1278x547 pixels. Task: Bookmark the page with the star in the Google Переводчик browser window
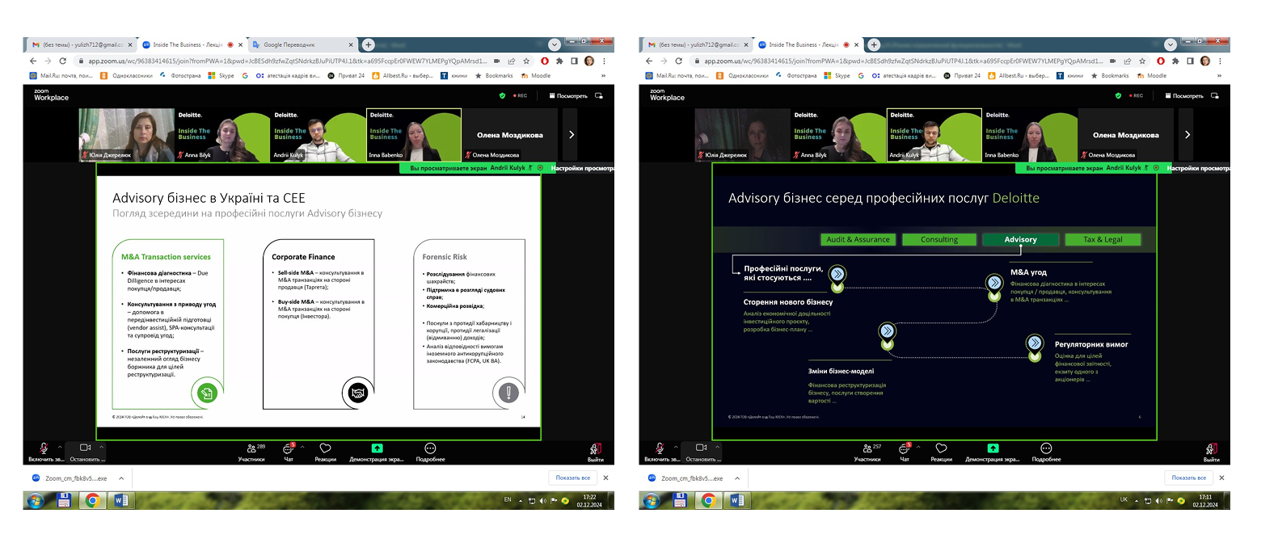(x=526, y=61)
